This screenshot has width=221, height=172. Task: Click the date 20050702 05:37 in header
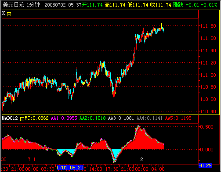coord(63,5)
